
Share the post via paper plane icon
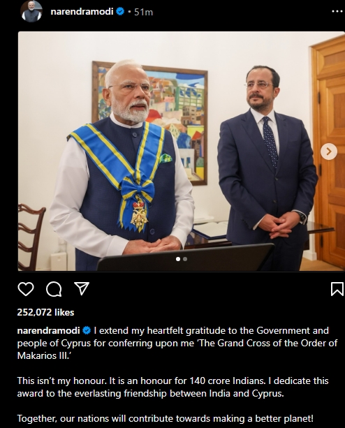pyautogui.click(x=82, y=288)
